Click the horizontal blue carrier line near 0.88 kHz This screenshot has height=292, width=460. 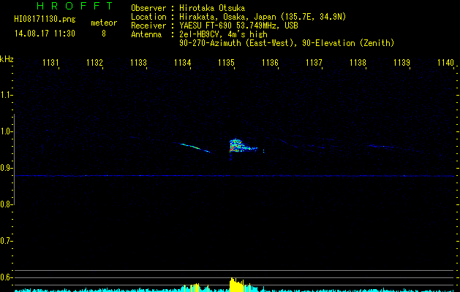pos(235,176)
